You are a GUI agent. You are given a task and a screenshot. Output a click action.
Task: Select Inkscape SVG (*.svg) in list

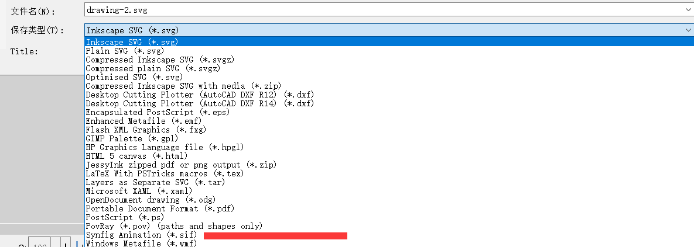pyautogui.click(x=132, y=42)
